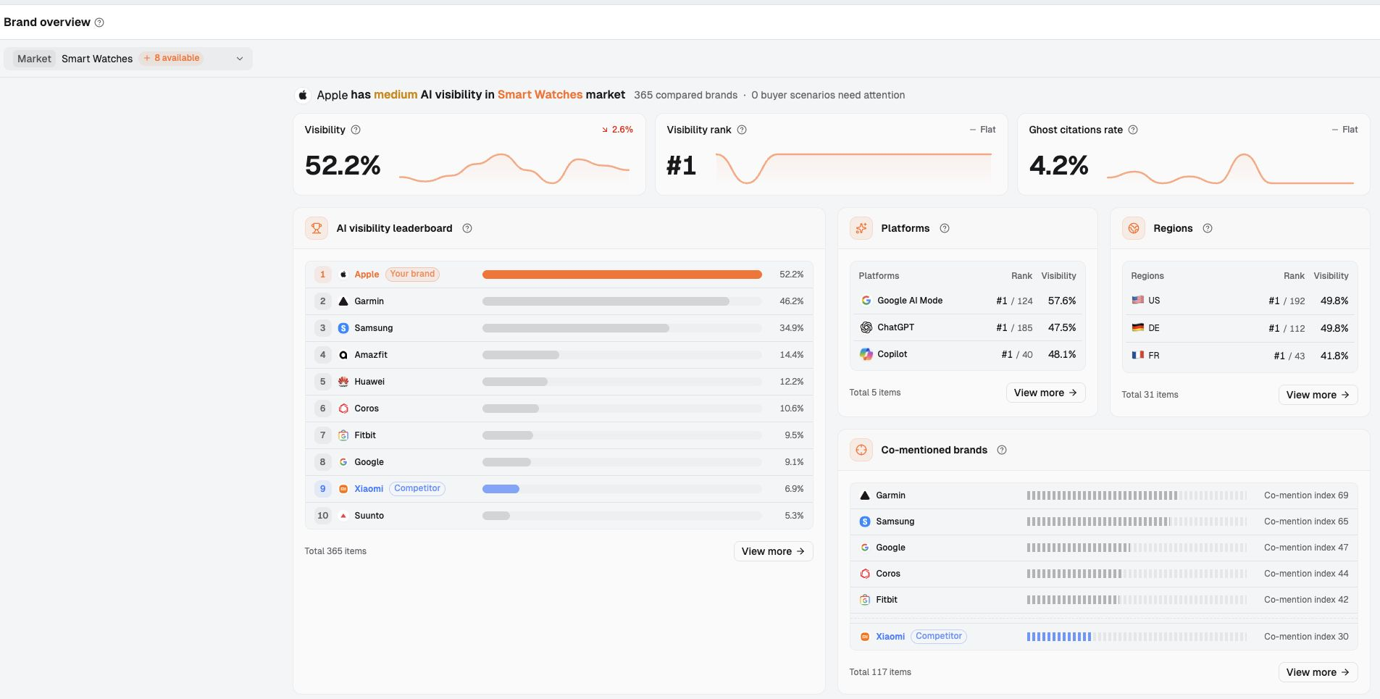1380x699 pixels.
Task: Click the Google AI Mode platform icon
Action: point(866,301)
